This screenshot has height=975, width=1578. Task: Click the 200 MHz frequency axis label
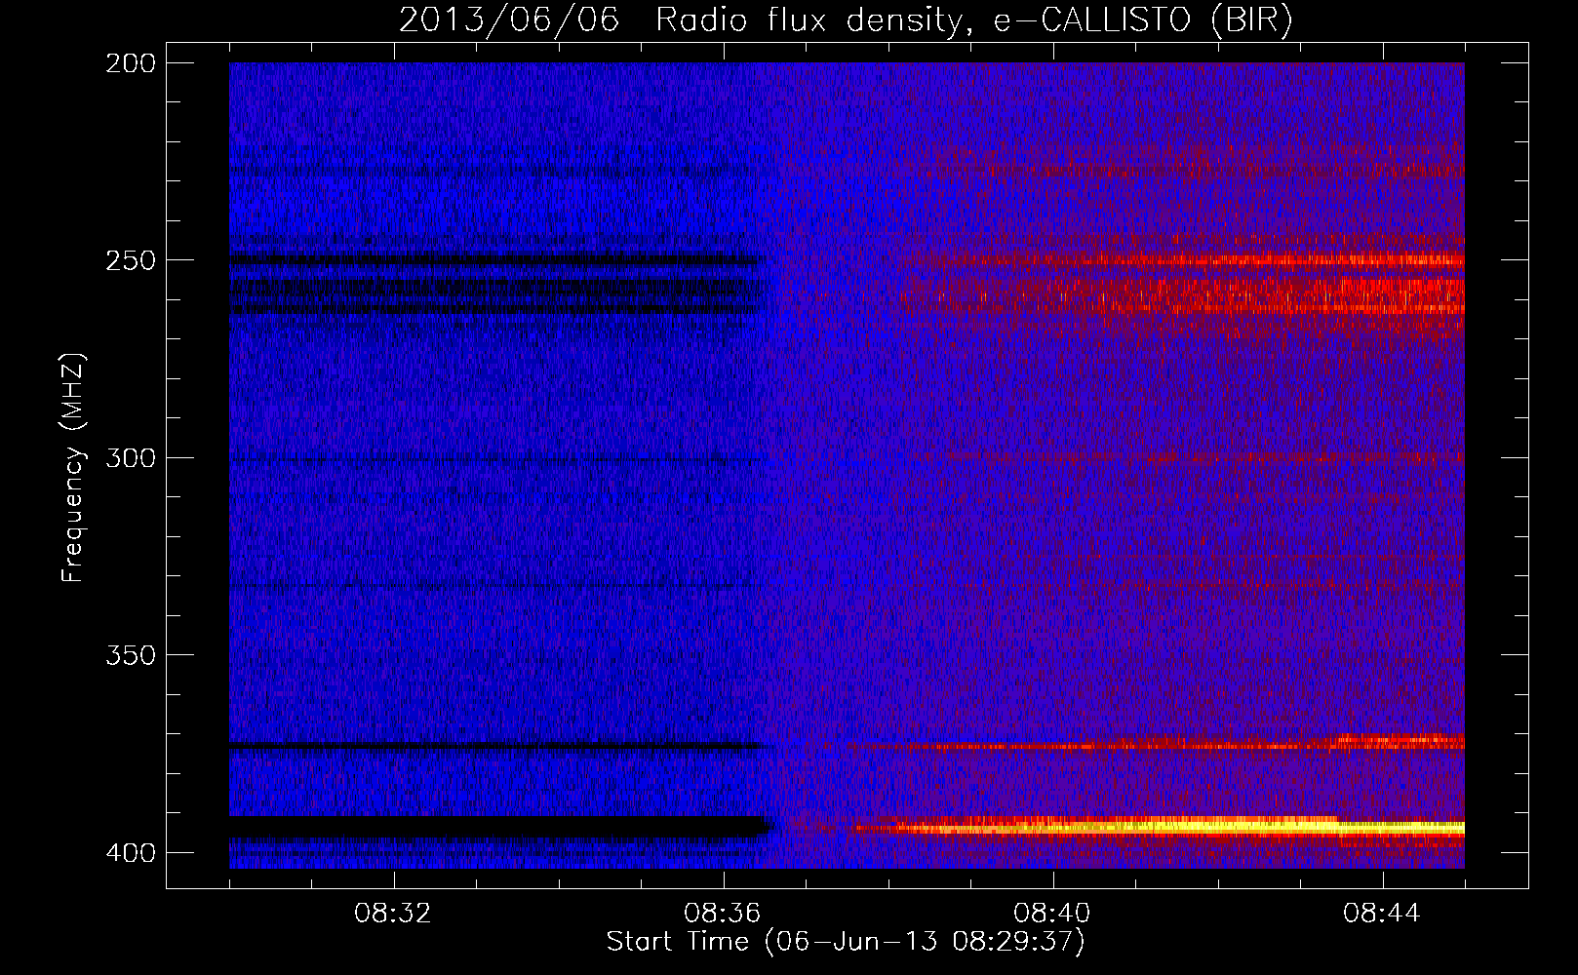click(130, 63)
